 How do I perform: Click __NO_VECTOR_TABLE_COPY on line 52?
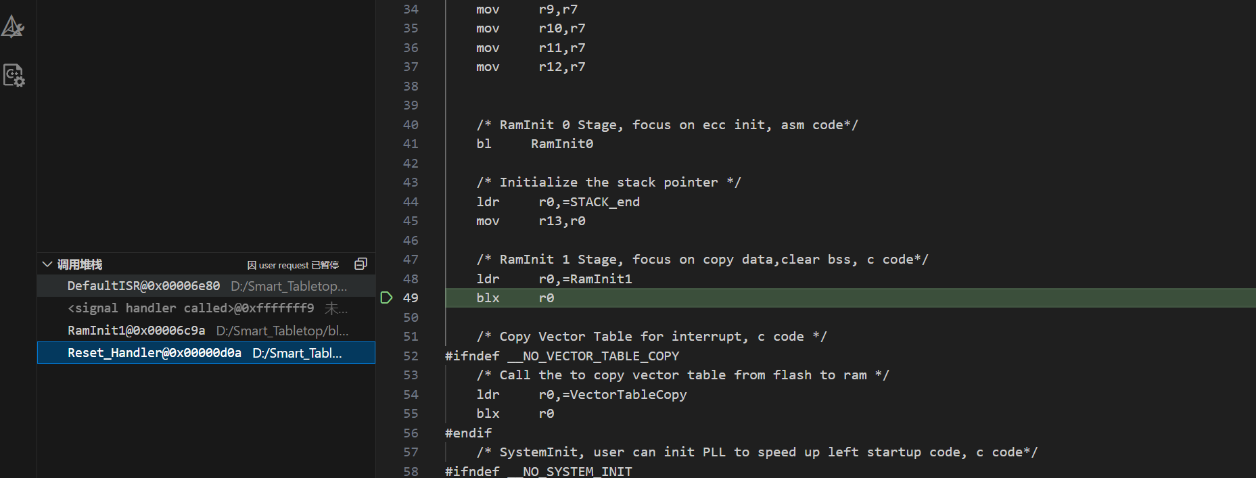click(x=601, y=356)
